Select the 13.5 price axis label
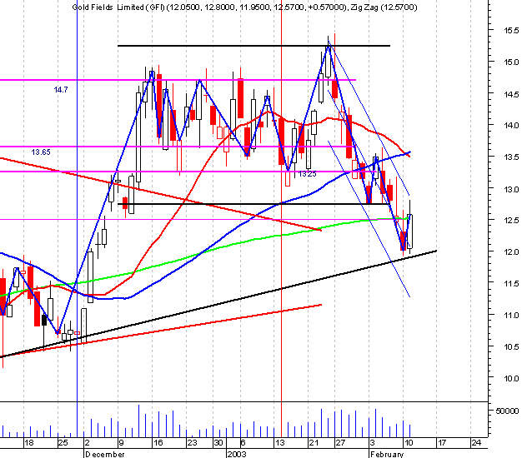522x458 pixels. 511,157
